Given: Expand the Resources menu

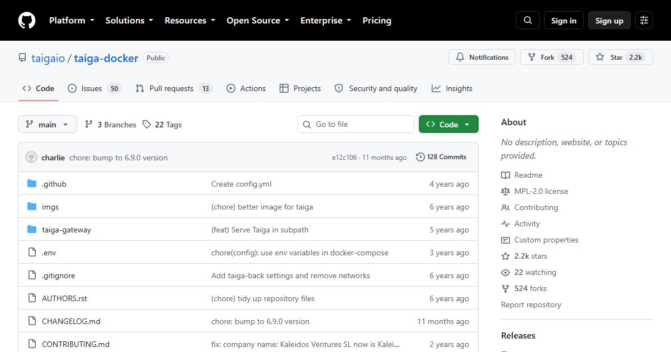Looking at the screenshot, I should (x=190, y=21).
